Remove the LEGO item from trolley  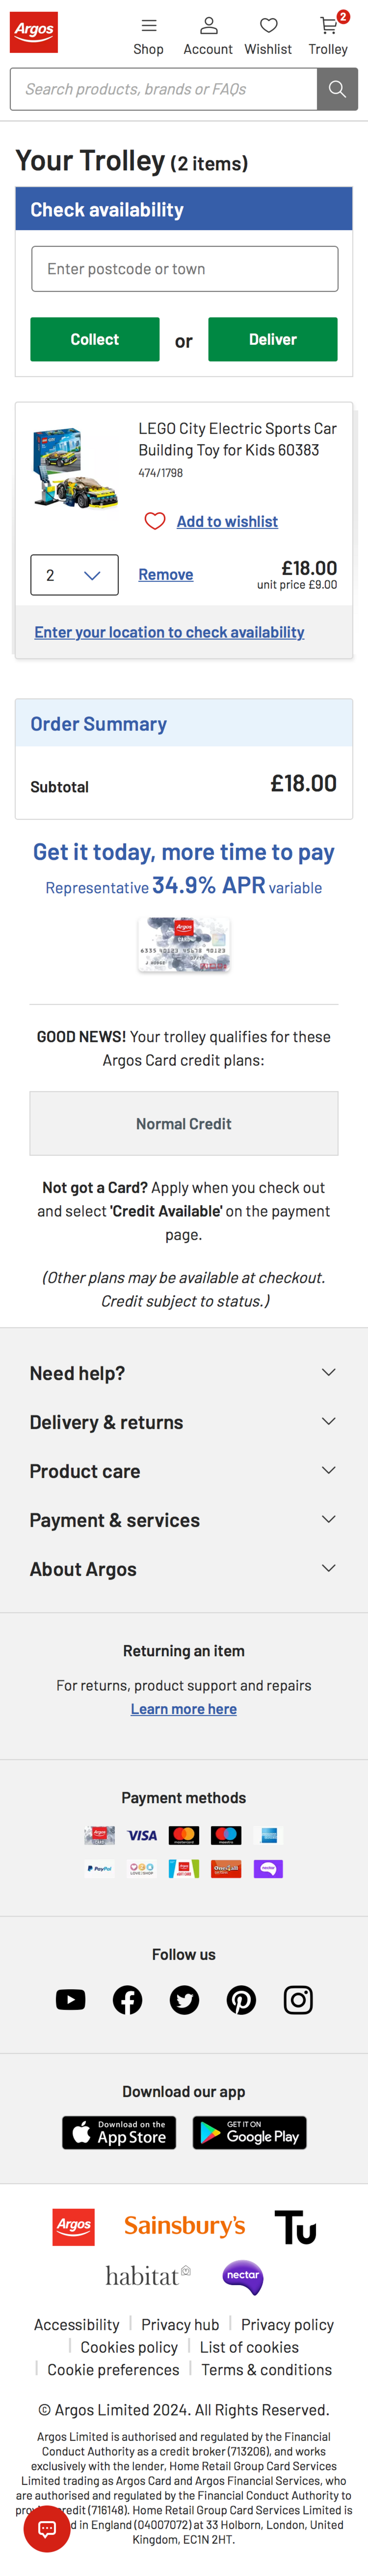pyautogui.click(x=165, y=574)
